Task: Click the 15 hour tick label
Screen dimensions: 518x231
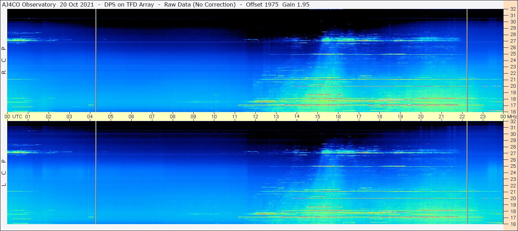Action: tap(317, 117)
